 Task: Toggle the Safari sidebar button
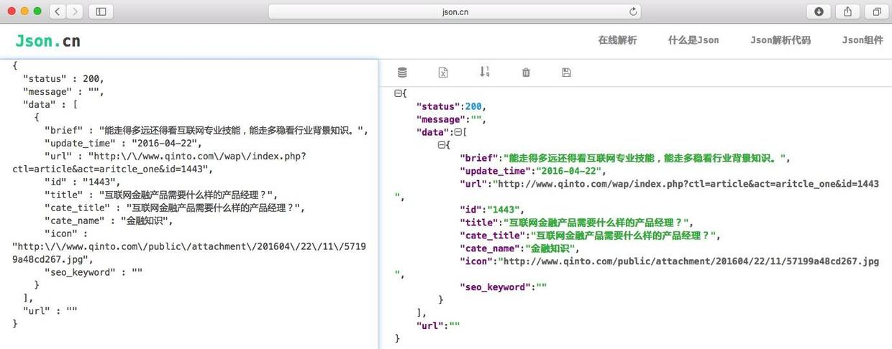point(101,11)
